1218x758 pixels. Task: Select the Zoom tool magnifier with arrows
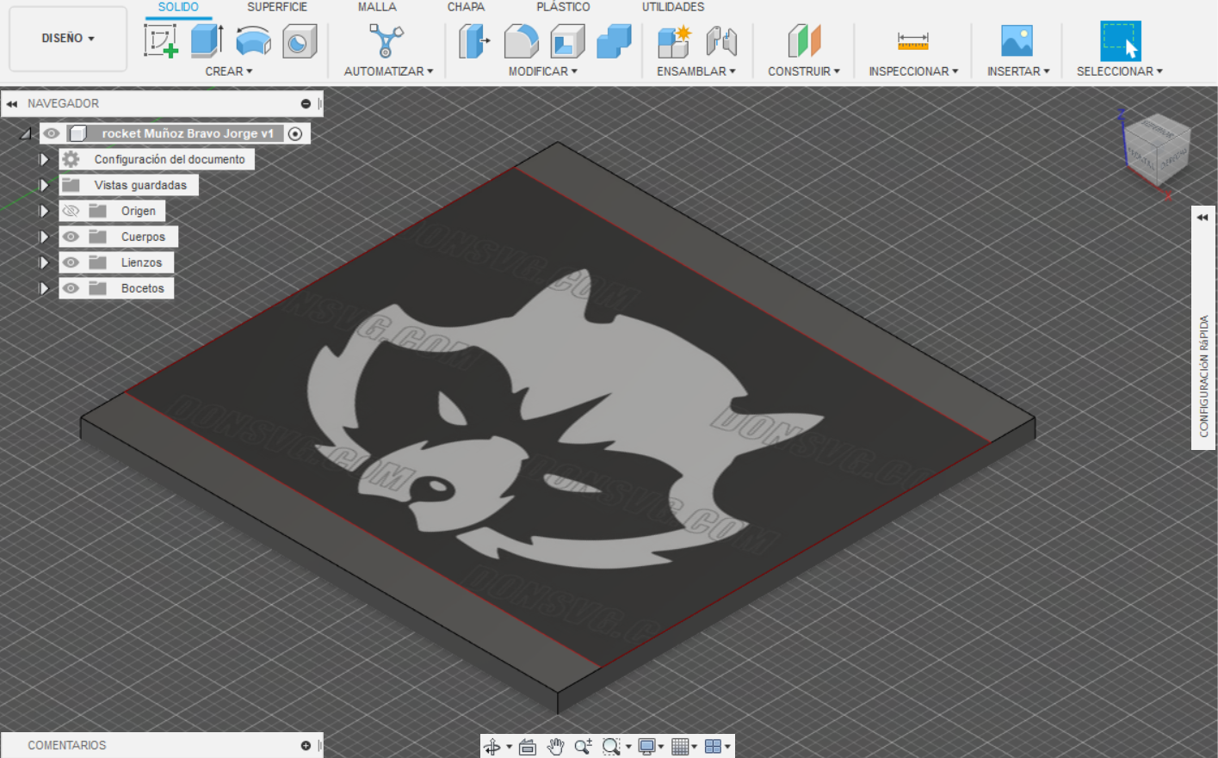(583, 747)
